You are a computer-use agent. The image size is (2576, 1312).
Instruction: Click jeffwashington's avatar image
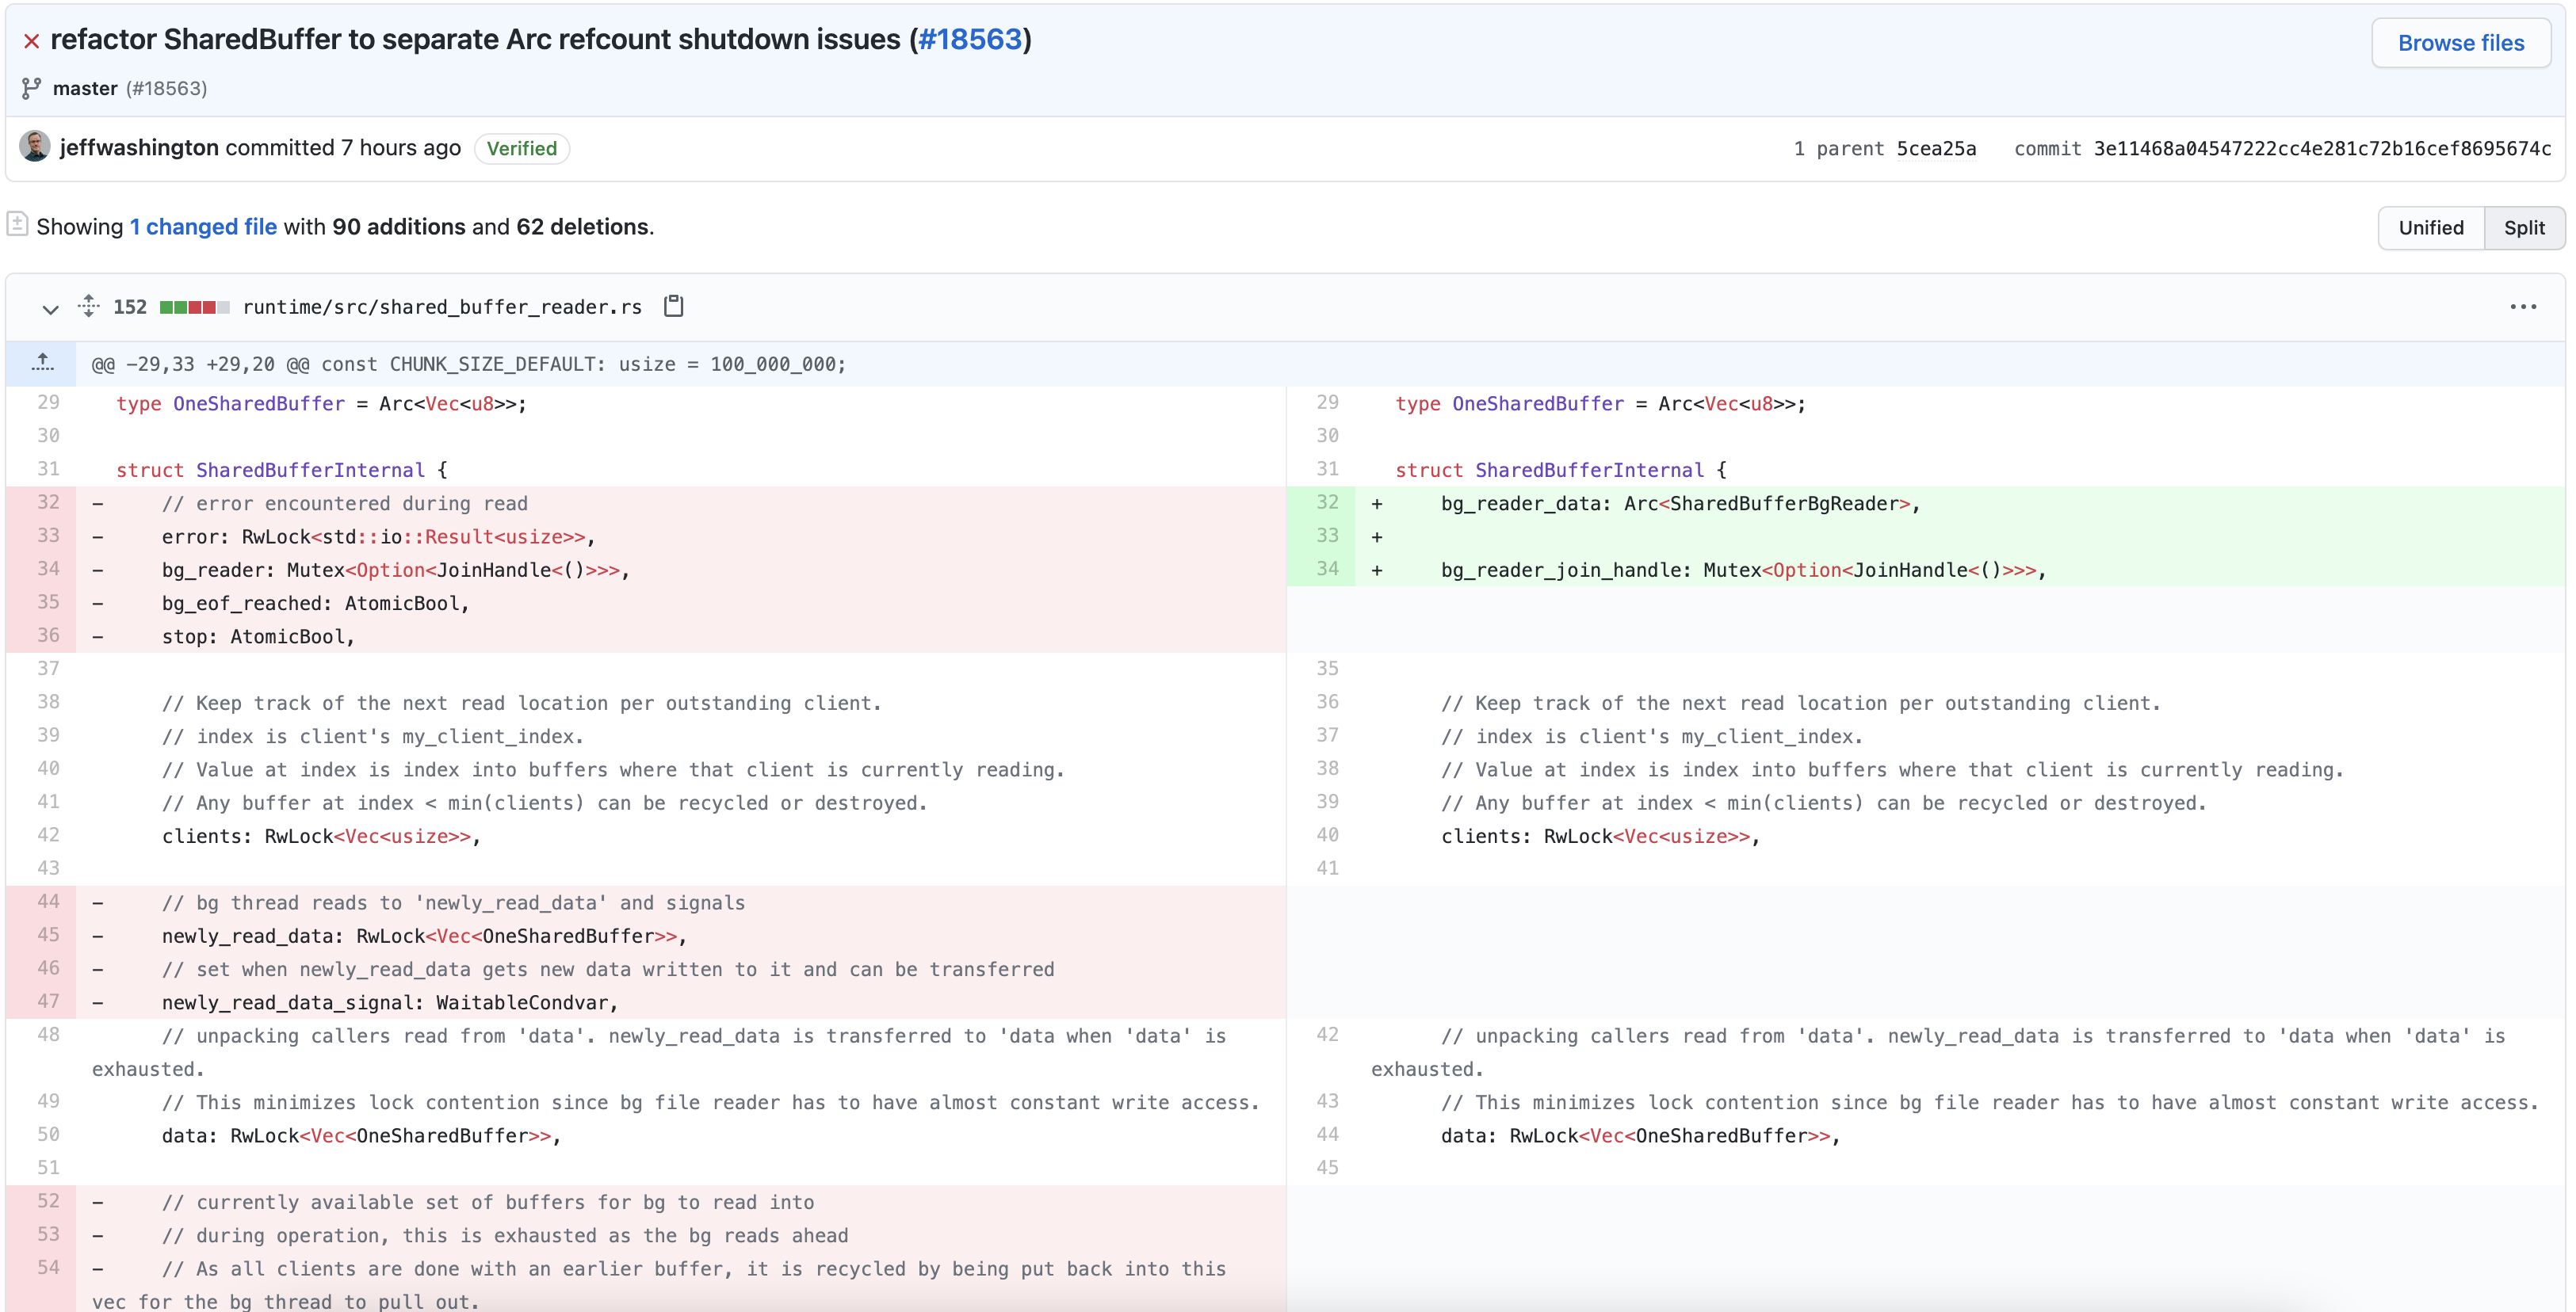tap(35, 147)
